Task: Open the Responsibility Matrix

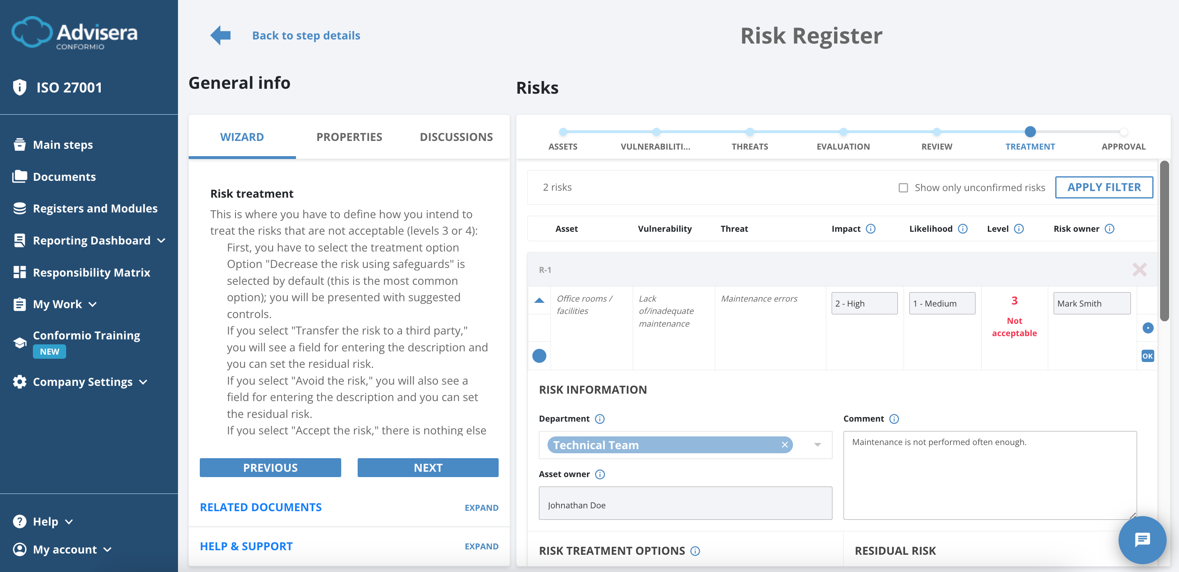Action: pyautogui.click(x=92, y=272)
